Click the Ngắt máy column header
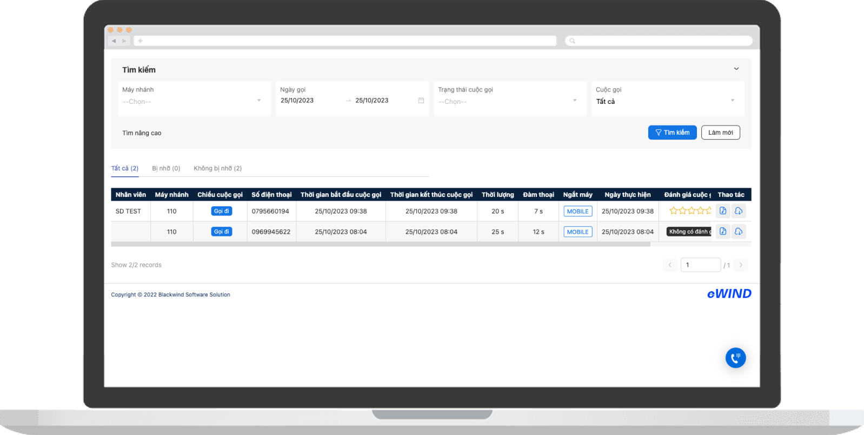This screenshot has width=864, height=435. click(x=577, y=195)
